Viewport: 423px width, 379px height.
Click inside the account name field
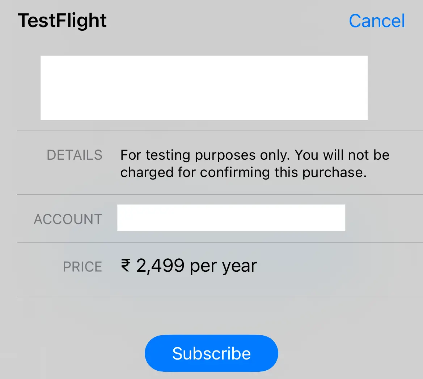(231, 218)
